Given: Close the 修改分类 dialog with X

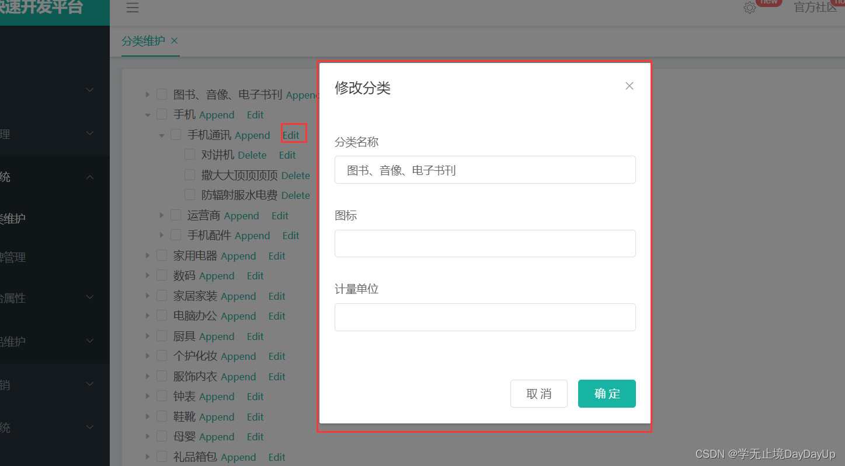Looking at the screenshot, I should click(x=629, y=86).
